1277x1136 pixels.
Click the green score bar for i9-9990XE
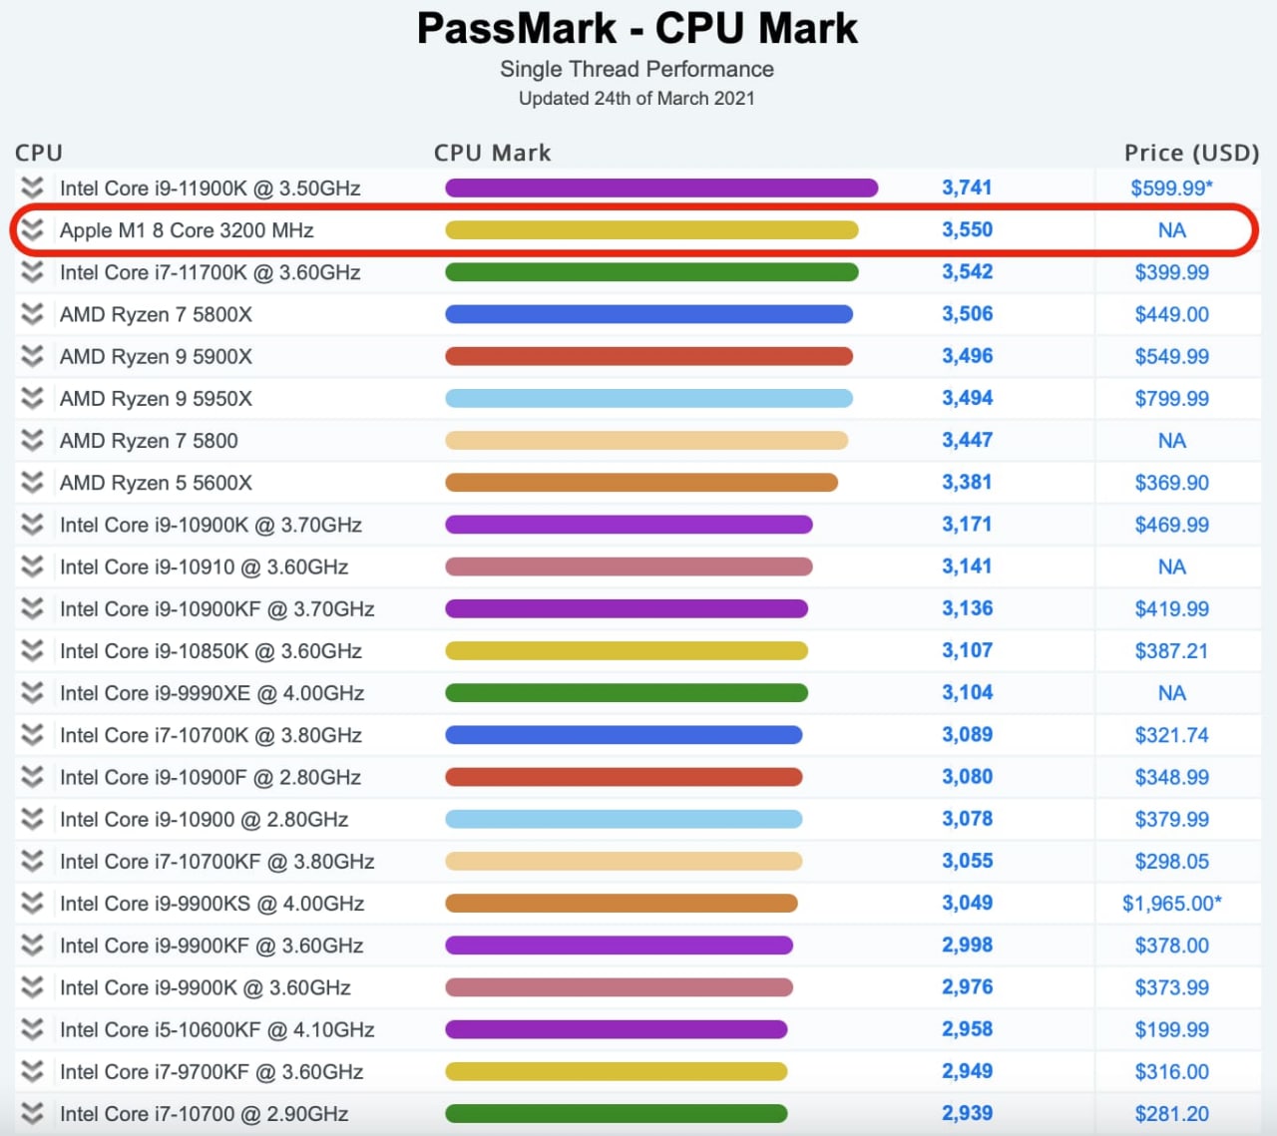[x=627, y=693]
